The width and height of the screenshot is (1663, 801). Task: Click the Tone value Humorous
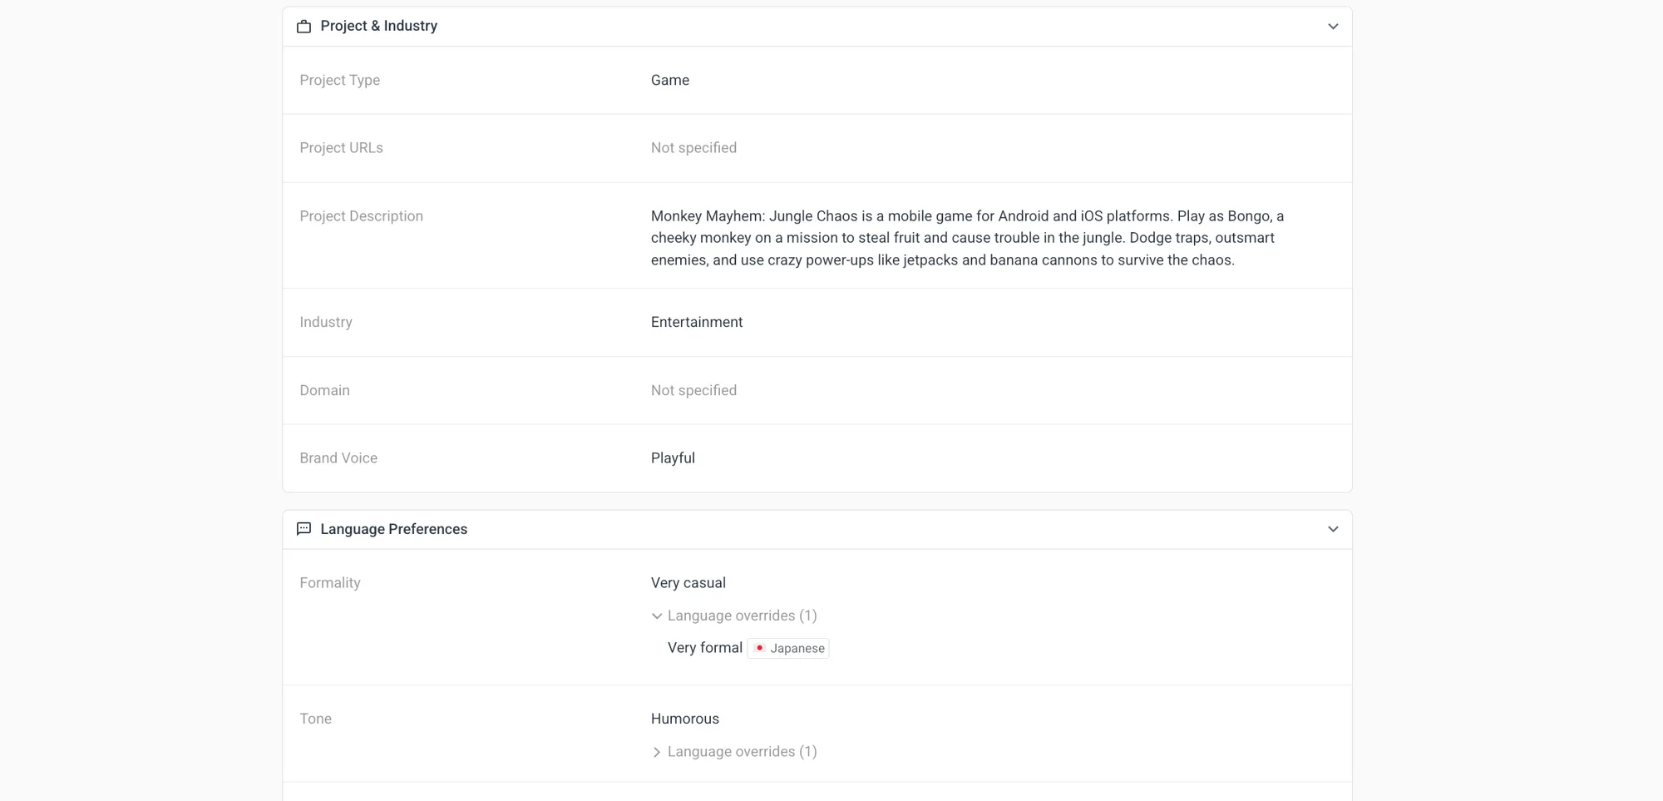point(684,719)
